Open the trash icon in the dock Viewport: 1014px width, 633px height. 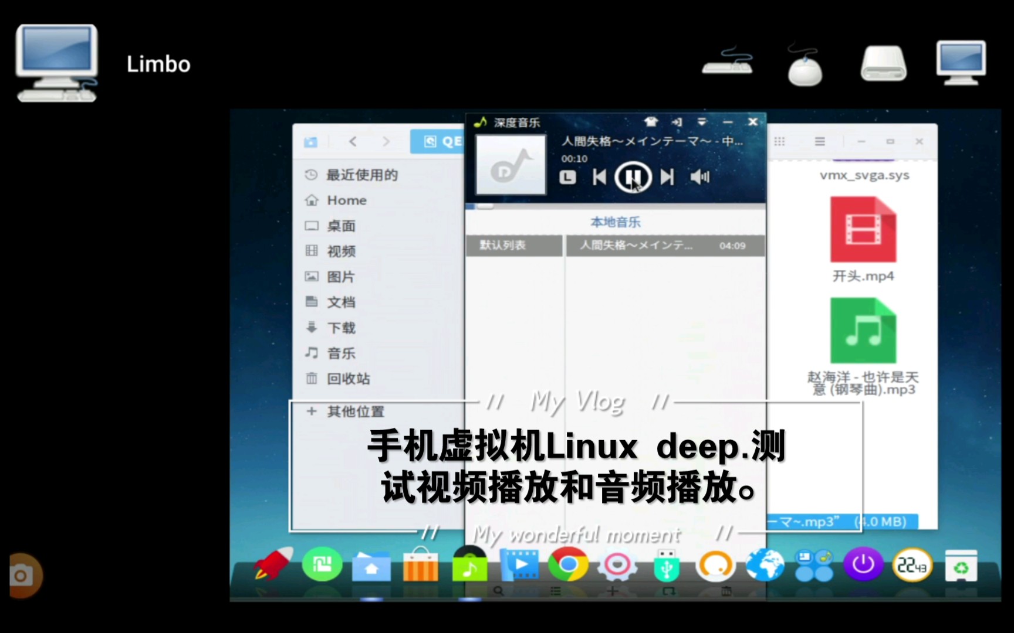pyautogui.click(x=961, y=565)
